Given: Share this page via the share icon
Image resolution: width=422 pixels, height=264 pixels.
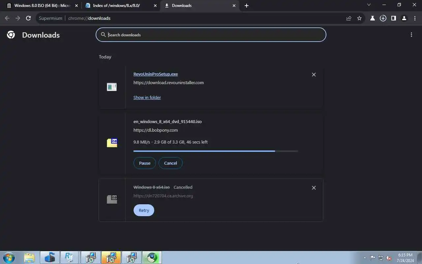Looking at the screenshot, I should (x=349, y=18).
